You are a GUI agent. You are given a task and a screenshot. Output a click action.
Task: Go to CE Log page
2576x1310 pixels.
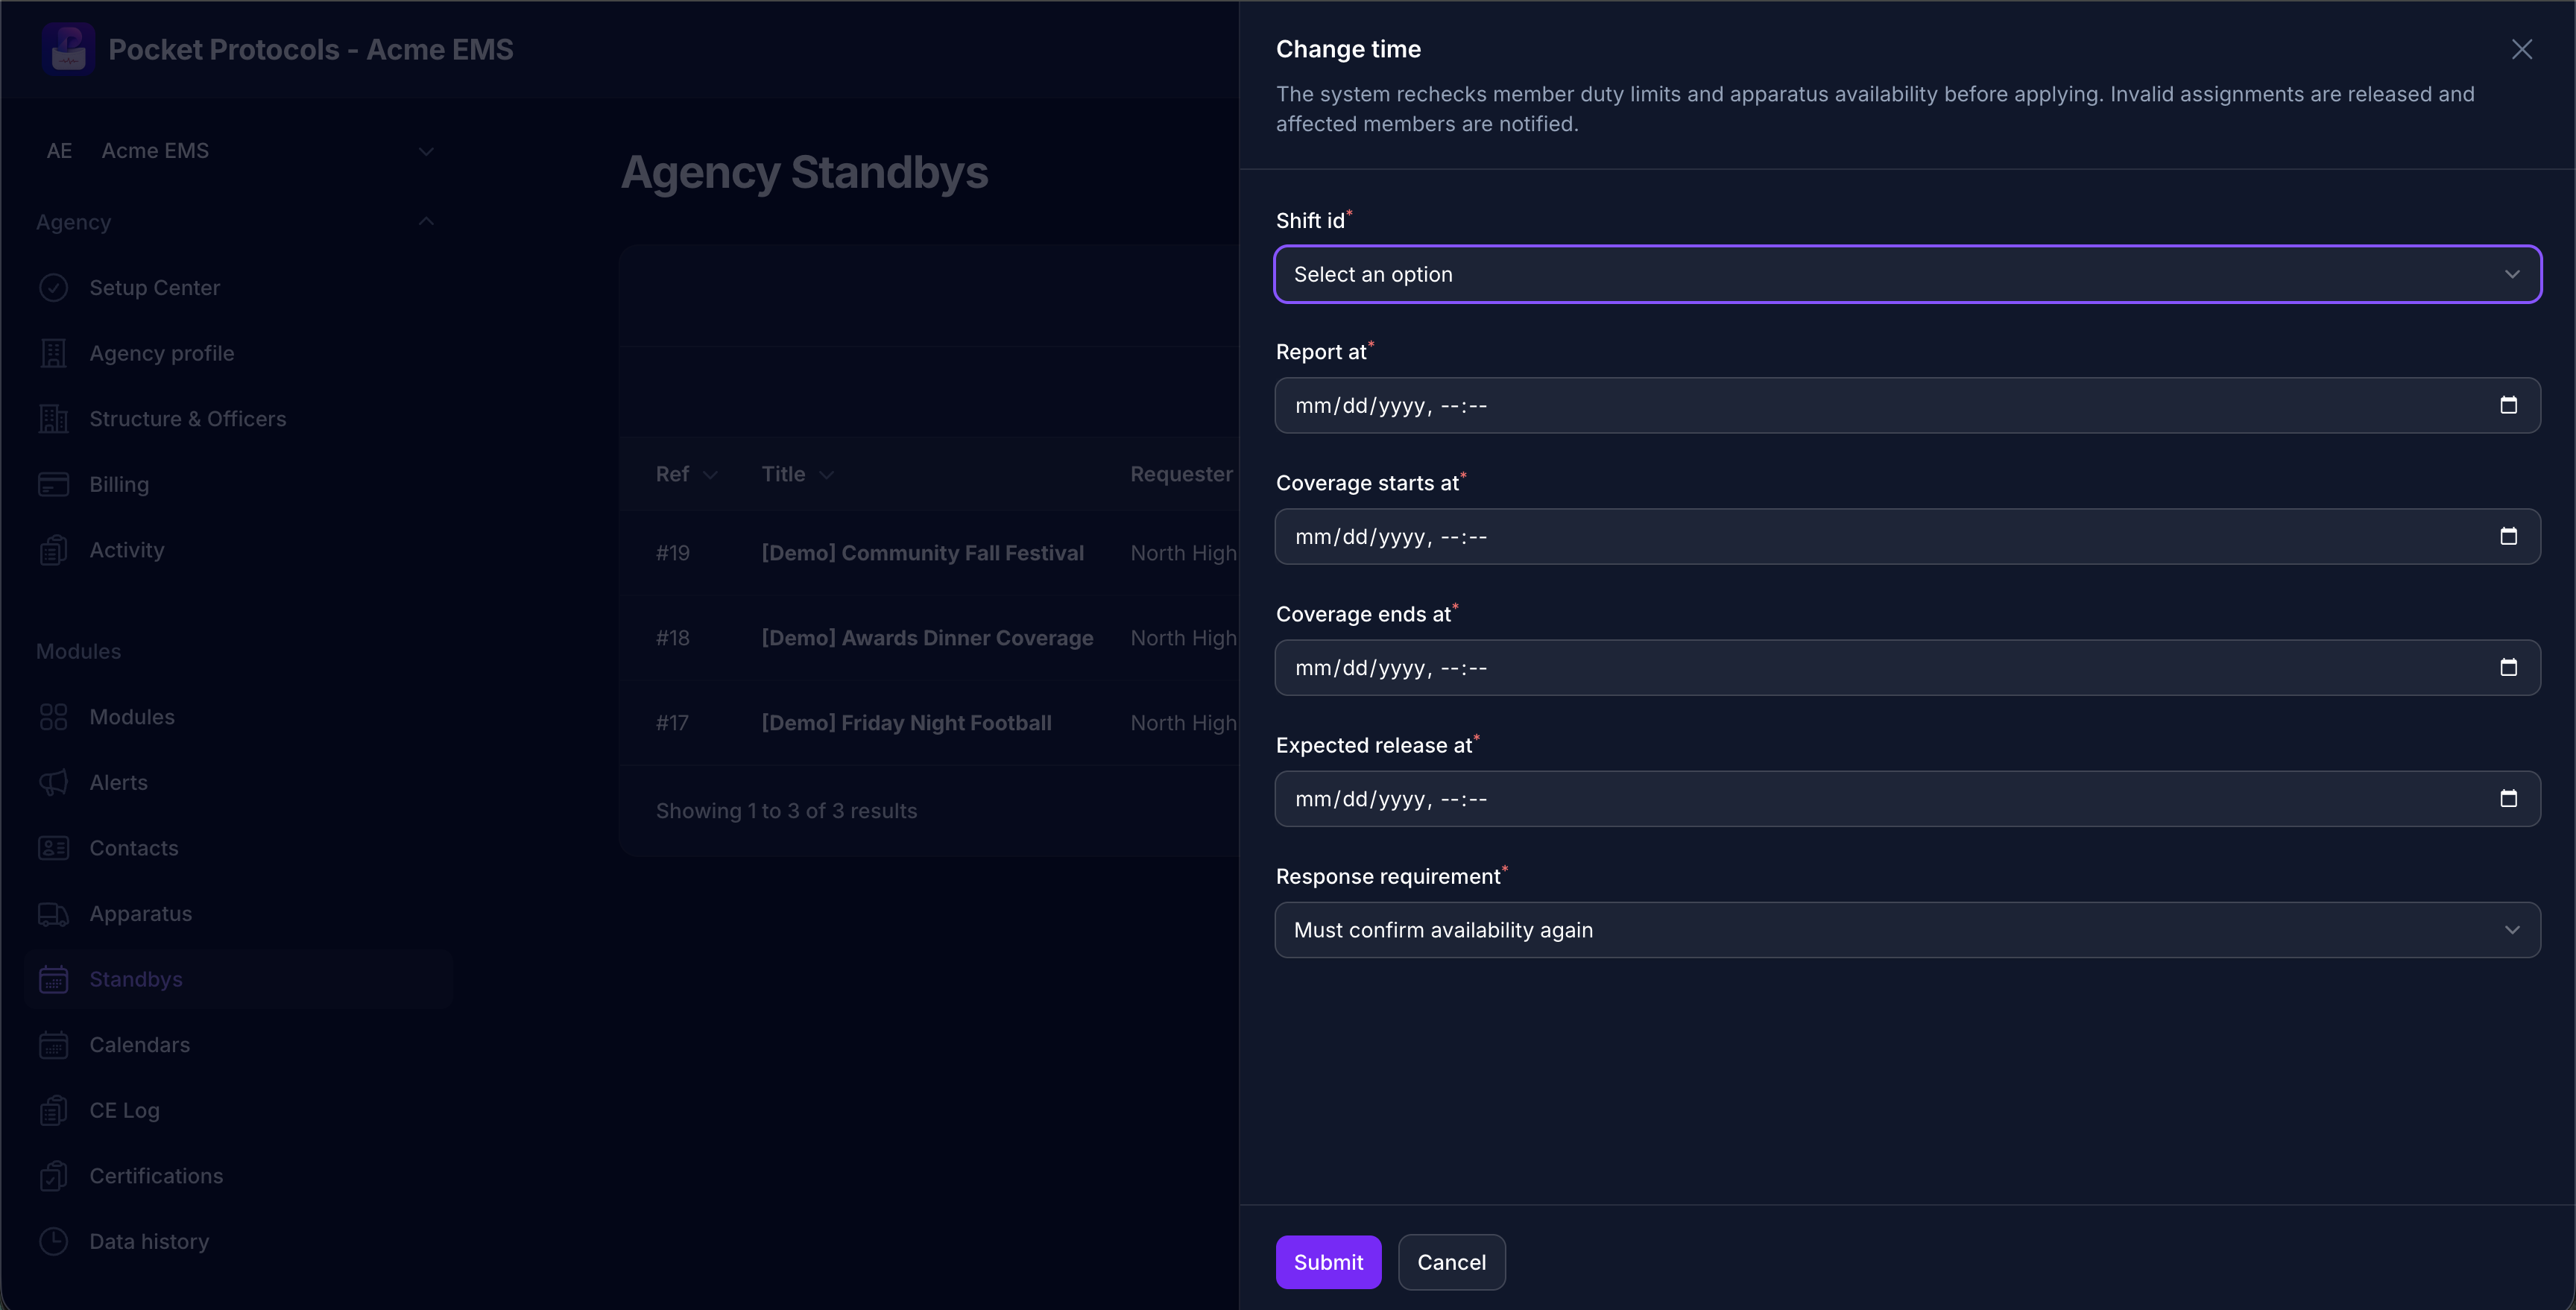238,1110
